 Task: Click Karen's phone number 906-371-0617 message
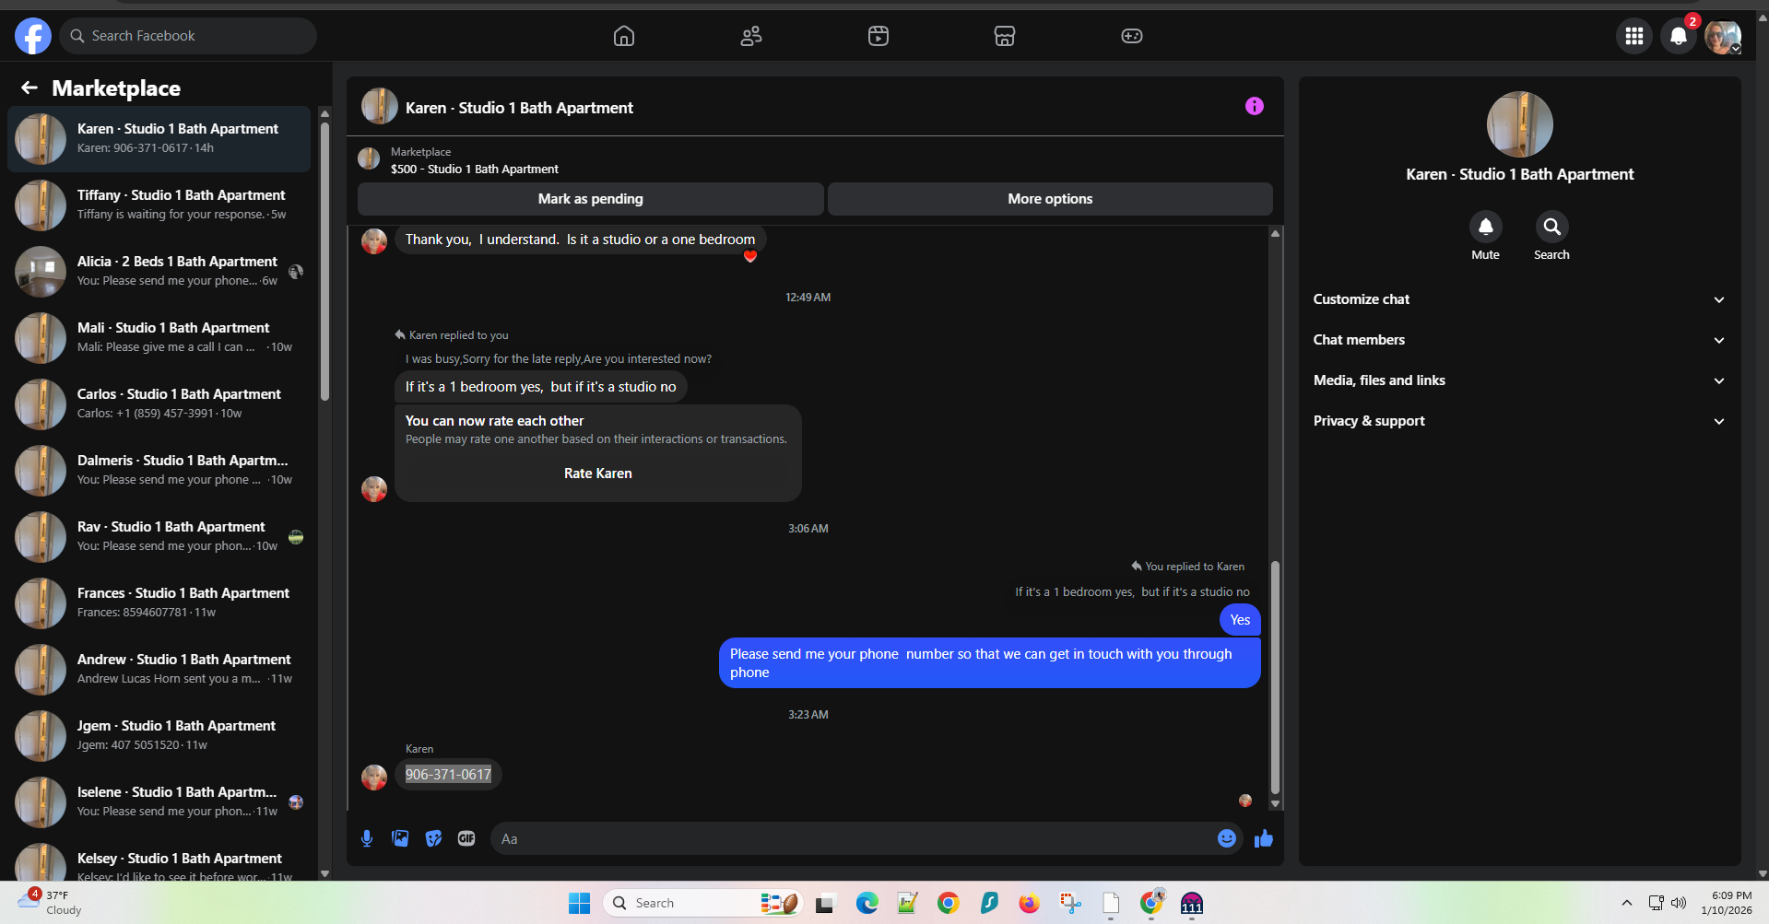tap(448, 775)
